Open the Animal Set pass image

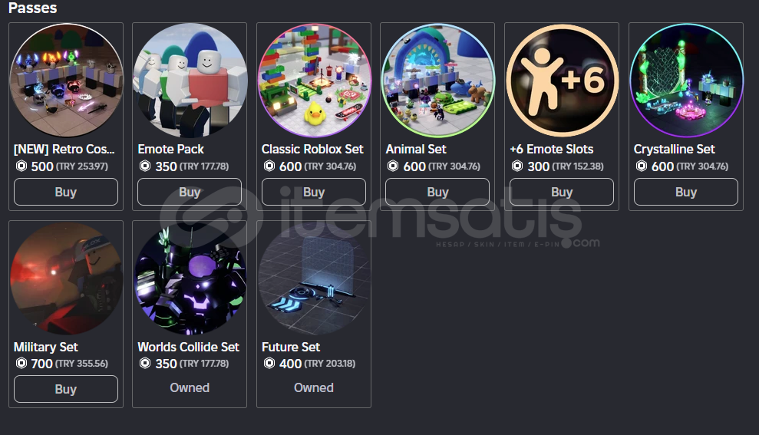[x=437, y=81]
